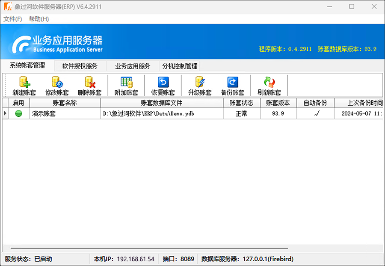Image resolution: width=385 pixels, height=266 pixels.
Task: Click the green 启用 status indicator for 演示账套
Action: pyautogui.click(x=19, y=114)
